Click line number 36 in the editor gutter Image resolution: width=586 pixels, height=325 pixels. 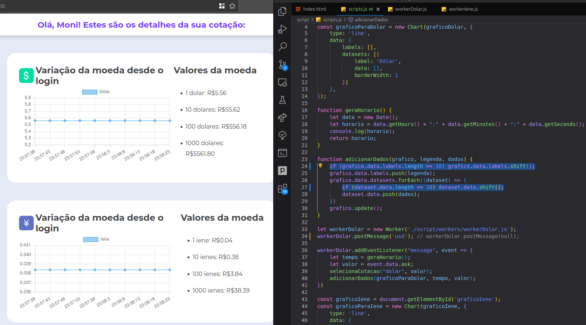coord(304,250)
